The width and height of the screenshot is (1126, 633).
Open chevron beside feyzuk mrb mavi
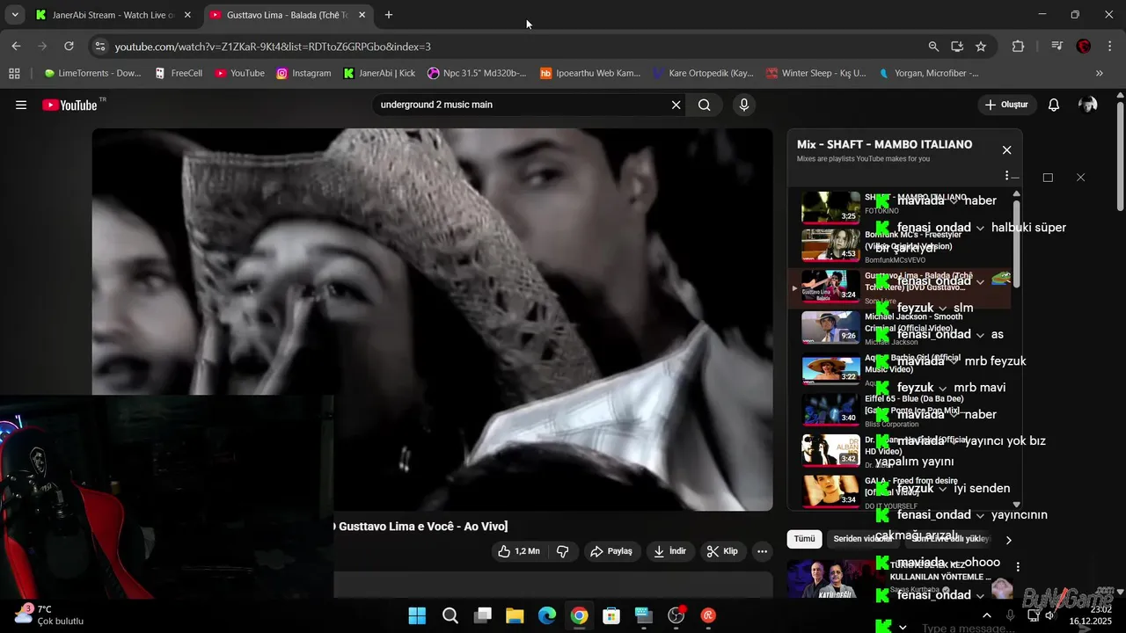(x=943, y=389)
